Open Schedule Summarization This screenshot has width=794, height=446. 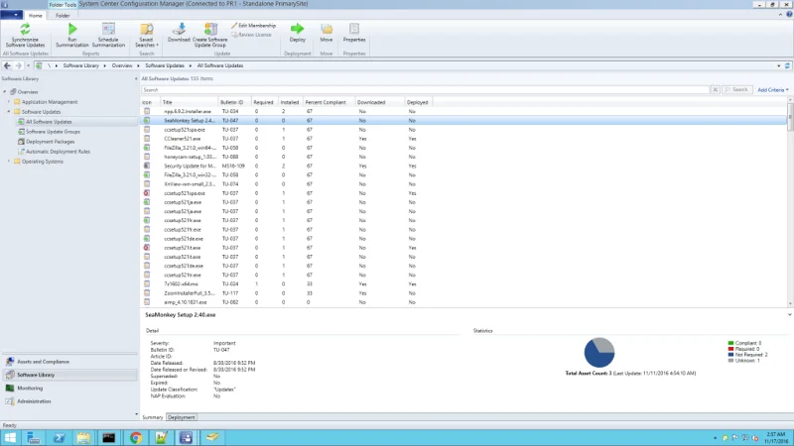(108, 36)
